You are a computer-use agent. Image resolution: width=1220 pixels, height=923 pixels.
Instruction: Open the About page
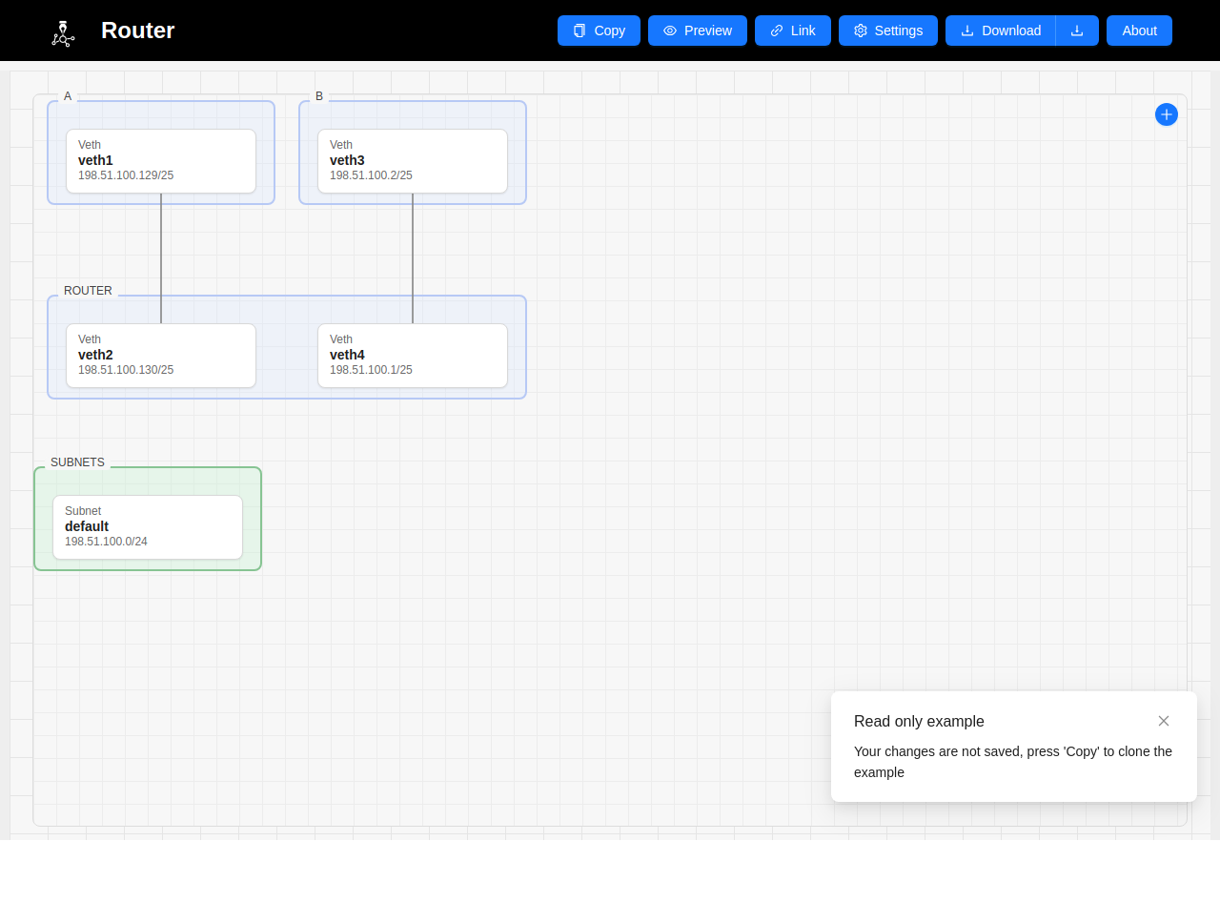pyautogui.click(x=1139, y=31)
